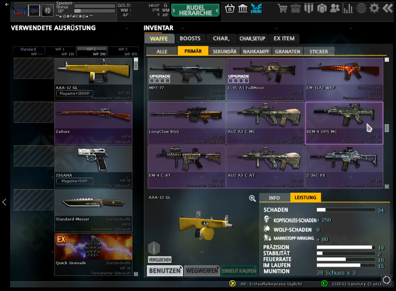
Task: Open the settings gear icon
Action: 374,8
